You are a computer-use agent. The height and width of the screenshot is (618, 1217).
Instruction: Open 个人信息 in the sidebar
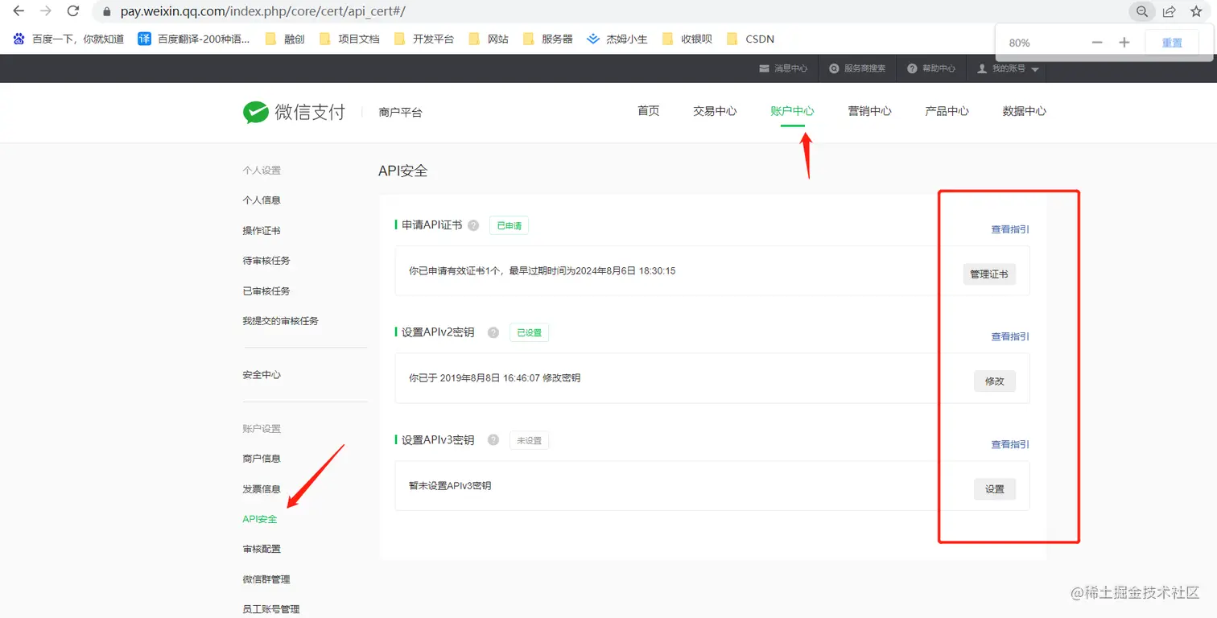262,200
